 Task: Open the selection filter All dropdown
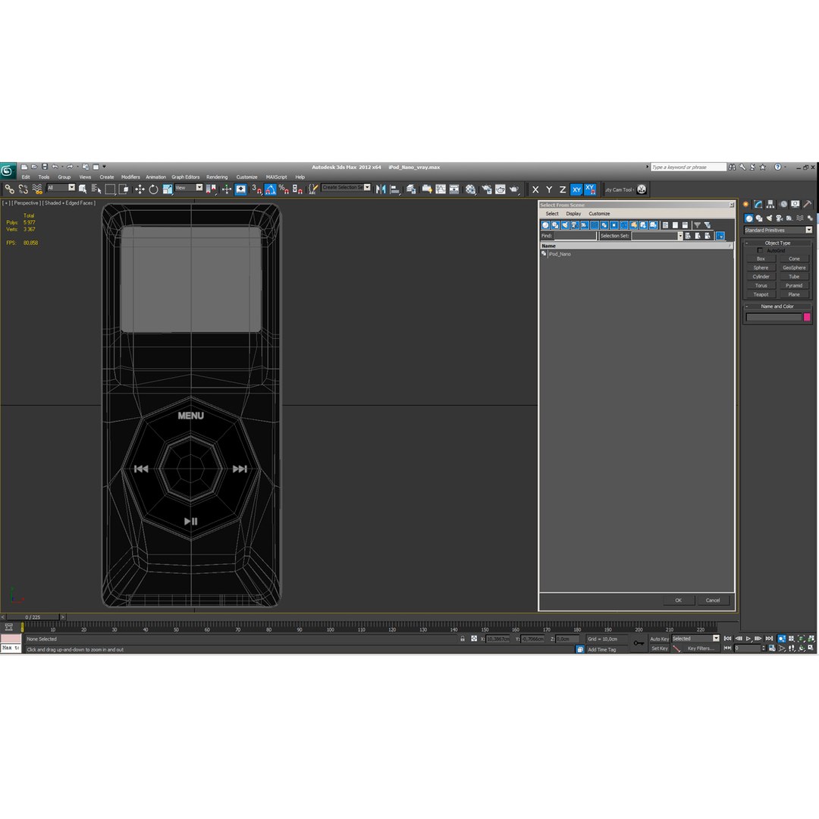click(x=61, y=187)
